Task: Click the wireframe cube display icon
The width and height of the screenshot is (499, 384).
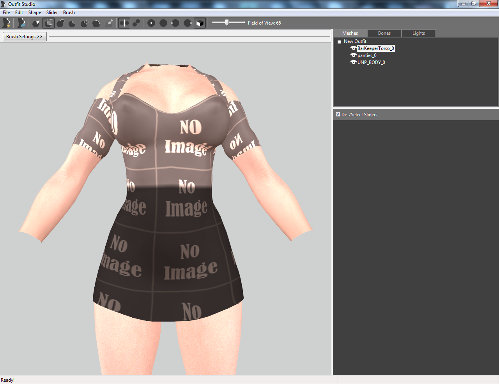Action: (200, 23)
